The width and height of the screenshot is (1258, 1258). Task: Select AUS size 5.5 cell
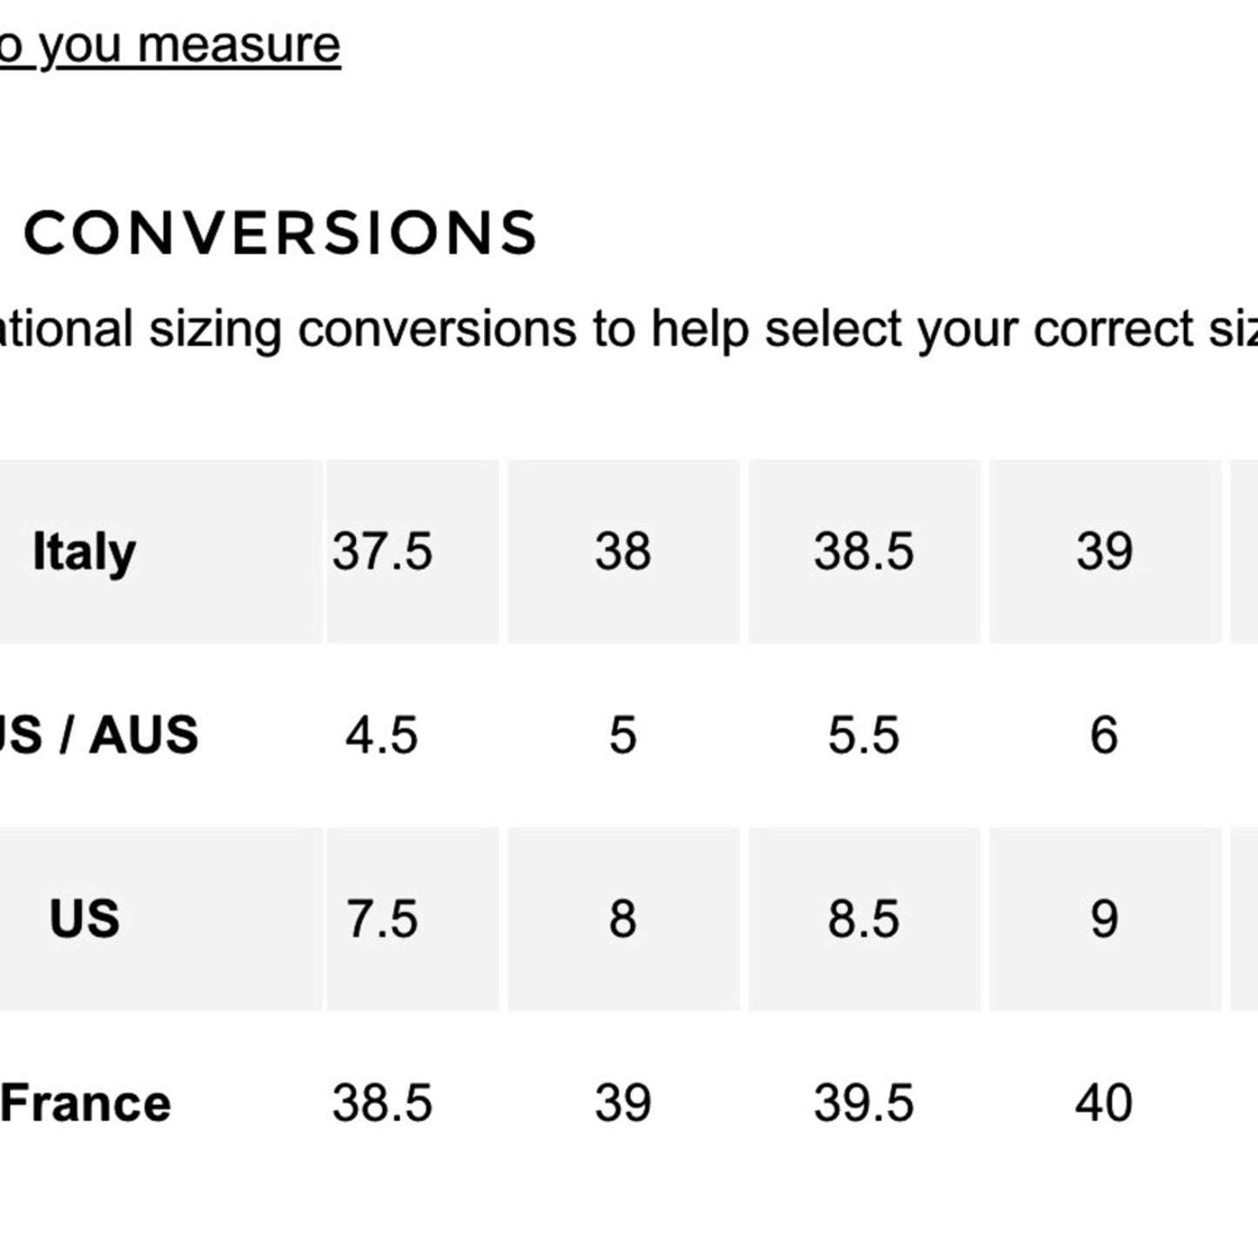pos(864,735)
